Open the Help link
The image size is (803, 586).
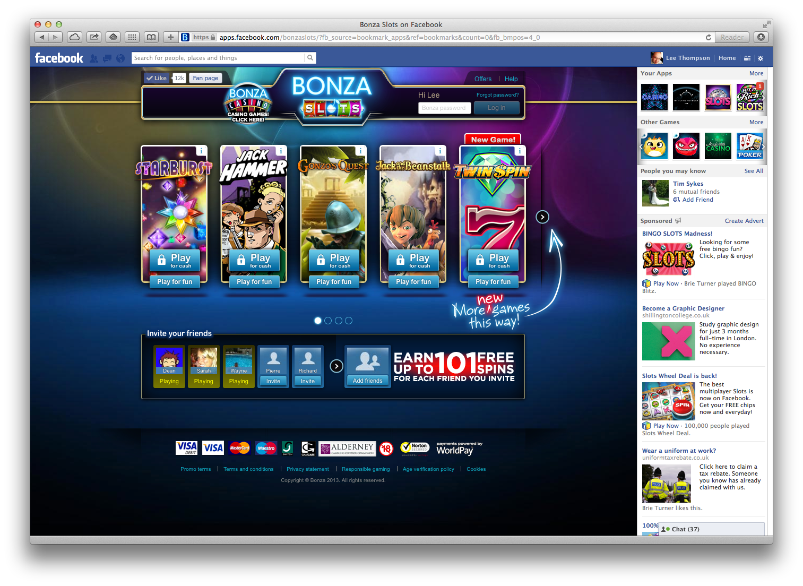511,79
